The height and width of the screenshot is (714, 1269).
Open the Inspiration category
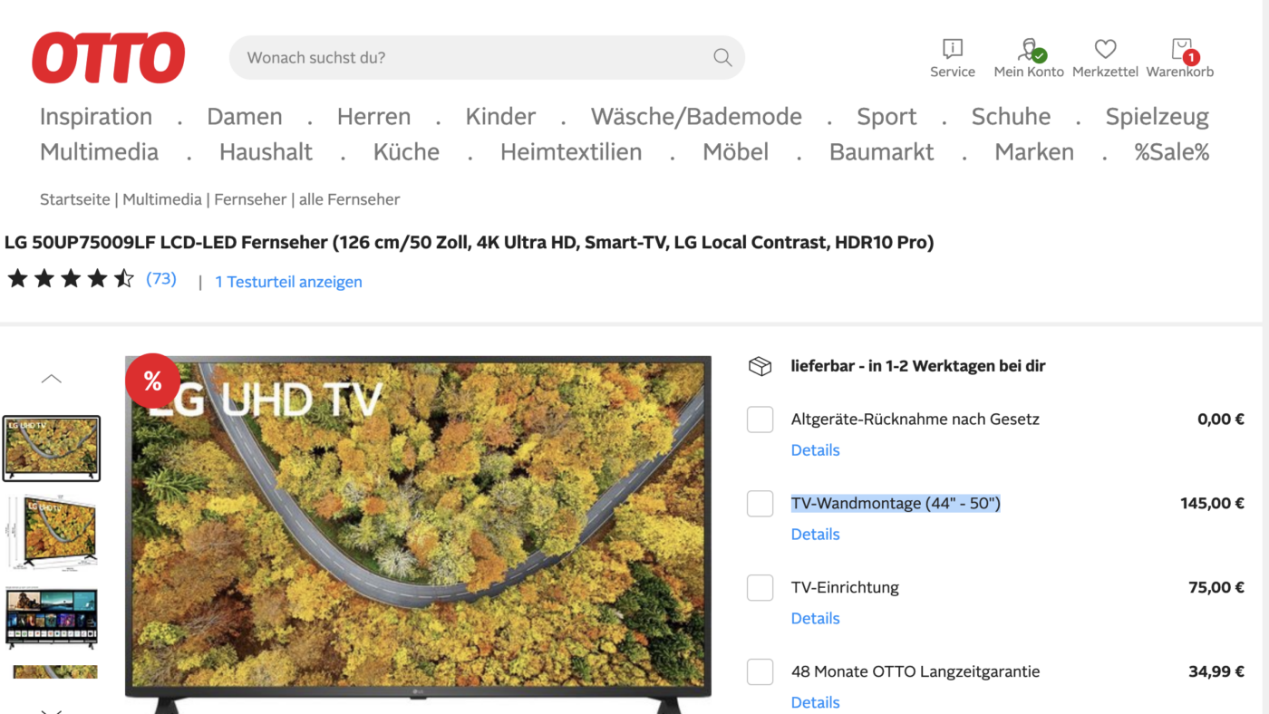pyautogui.click(x=96, y=117)
